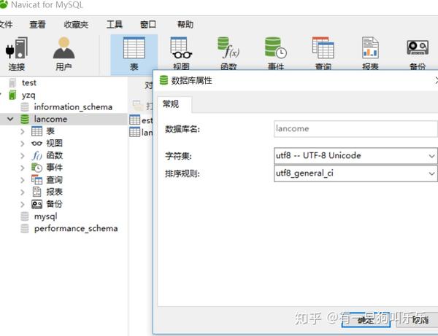Expand the 视图 node under lancome
Image resolution: width=438 pixels, height=336 pixels.
click(23, 144)
